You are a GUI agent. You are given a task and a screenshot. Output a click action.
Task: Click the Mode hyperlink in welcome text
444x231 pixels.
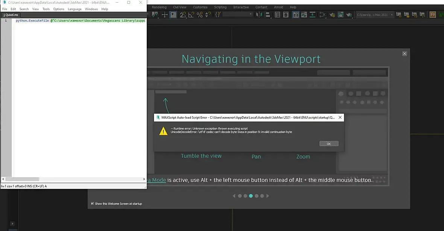[157, 180]
